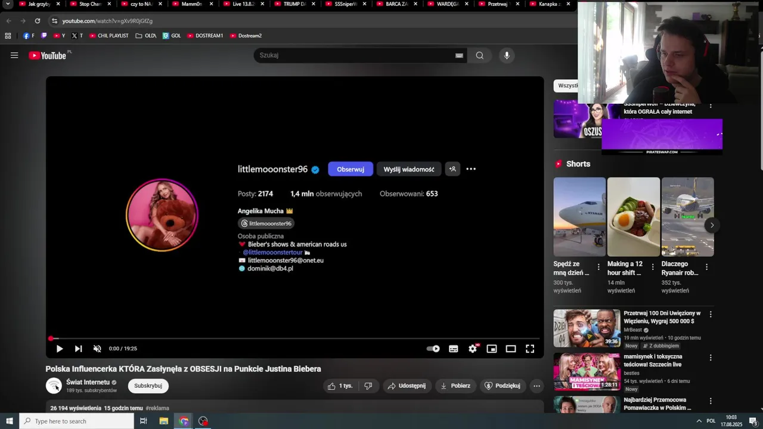Image resolution: width=763 pixels, height=429 pixels.
Task: Open the Świat Internetu channel avatar
Action: pos(54,386)
